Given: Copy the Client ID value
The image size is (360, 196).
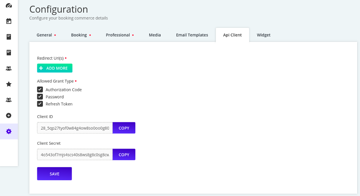Looking at the screenshot, I should [124, 128].
